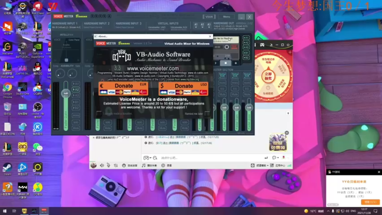Open the Recycle Bin desktop icon

coord(8,109)
